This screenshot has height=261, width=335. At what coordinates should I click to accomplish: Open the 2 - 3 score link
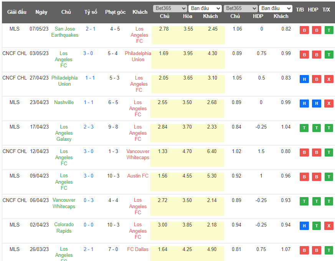pyautogui.click(x=88, y=127)
